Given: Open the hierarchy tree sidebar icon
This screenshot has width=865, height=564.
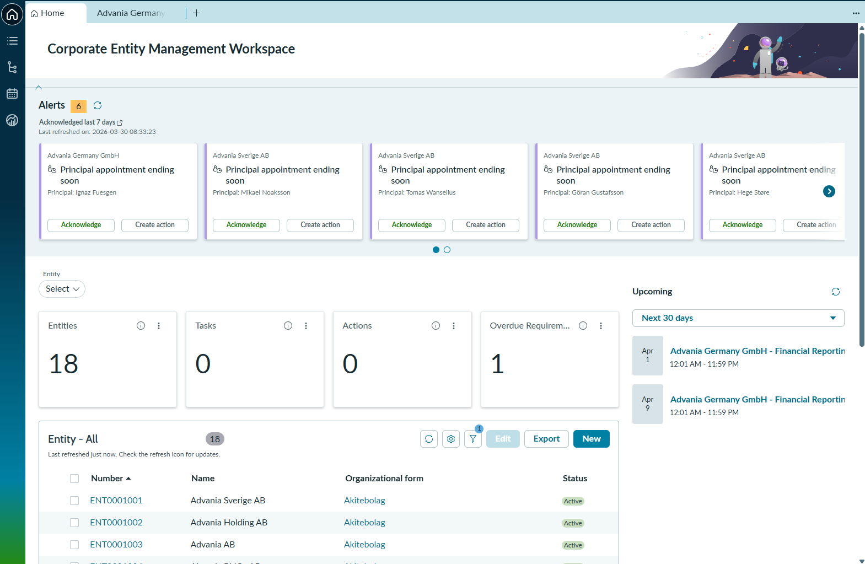Looking at the screenshot, I should (12, 67).
